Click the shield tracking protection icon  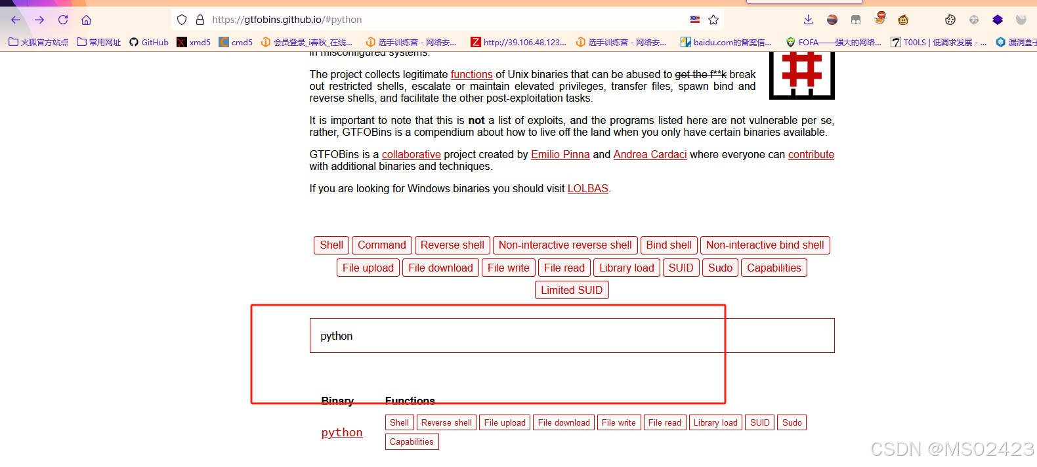click(182, 20)
